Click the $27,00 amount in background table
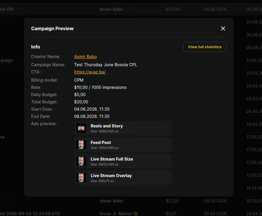The height and width of the screenshot is (216, 262). (172, 201)
